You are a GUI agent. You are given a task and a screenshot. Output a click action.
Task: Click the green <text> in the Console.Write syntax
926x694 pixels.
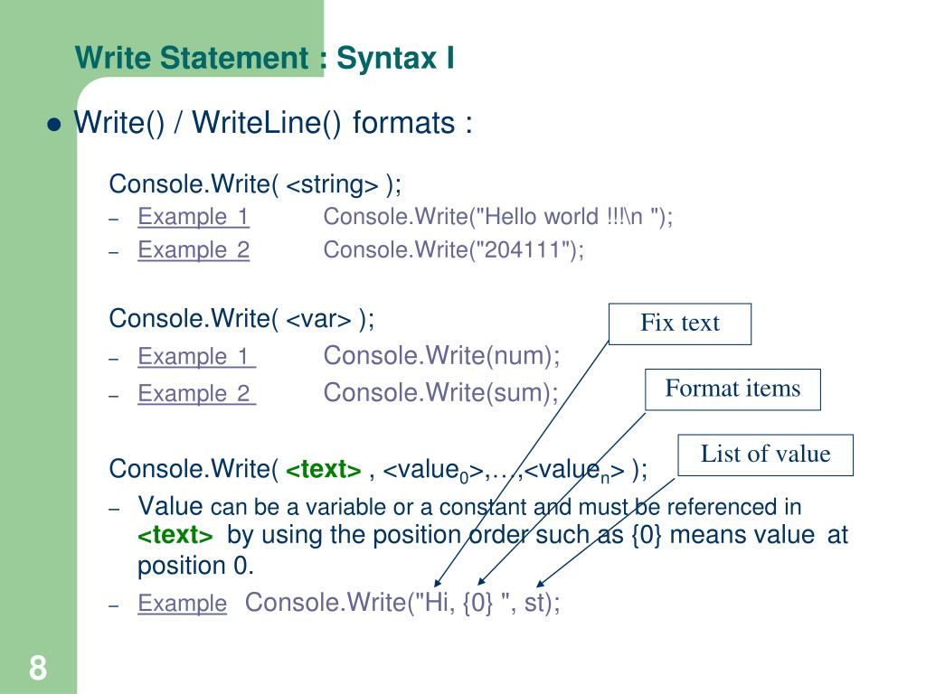pyautogui.click(x=323, y=470)
